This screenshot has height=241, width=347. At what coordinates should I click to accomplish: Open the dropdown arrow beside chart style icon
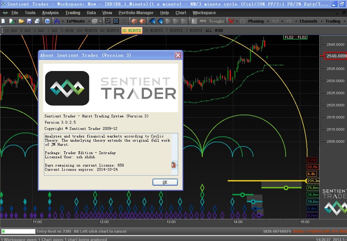(63, 21)
